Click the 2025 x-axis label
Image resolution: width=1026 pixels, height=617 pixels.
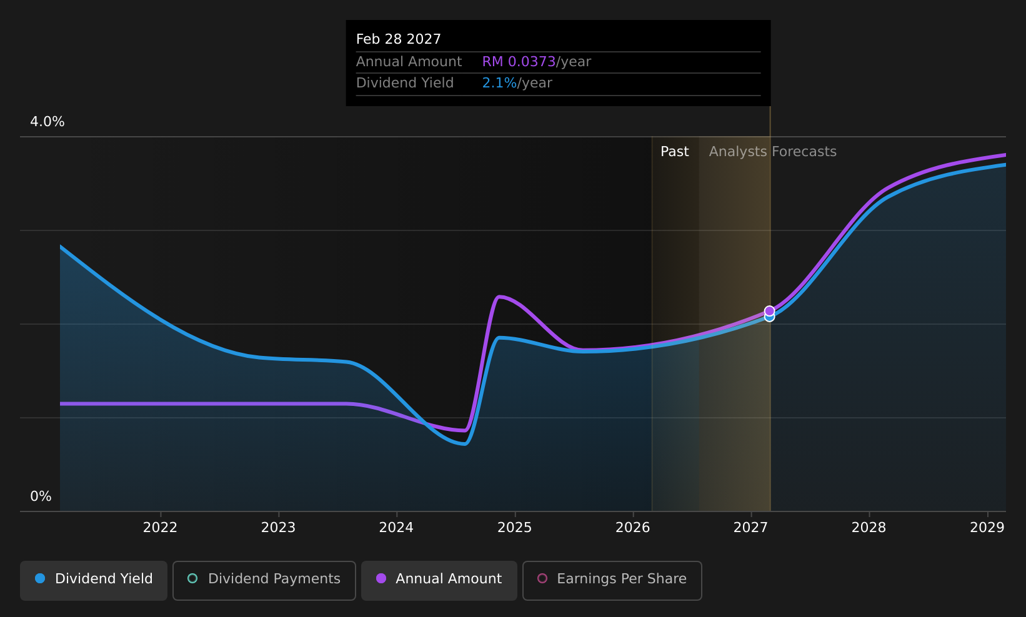pyautogui.click(x=514, y=528)
